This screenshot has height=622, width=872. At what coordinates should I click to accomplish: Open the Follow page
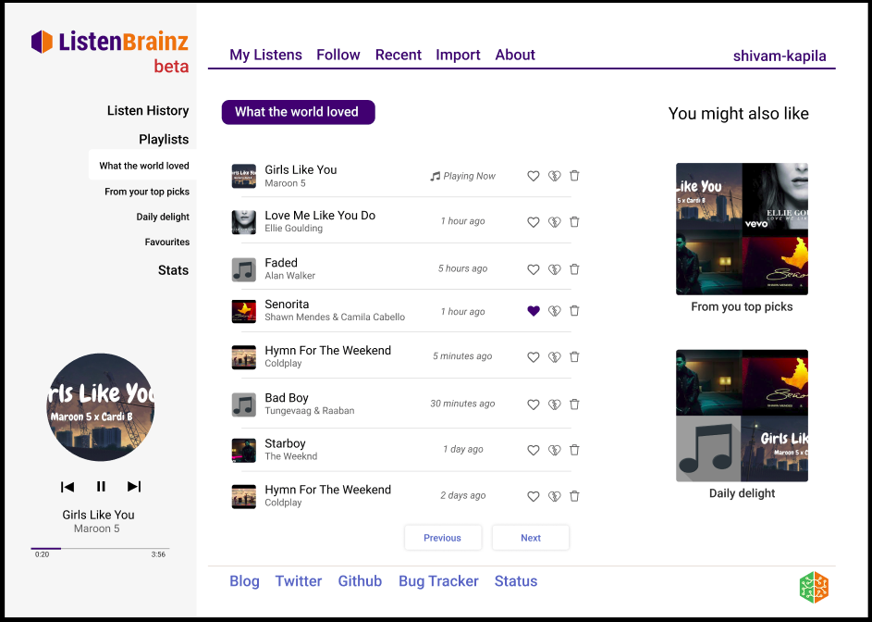338,55
